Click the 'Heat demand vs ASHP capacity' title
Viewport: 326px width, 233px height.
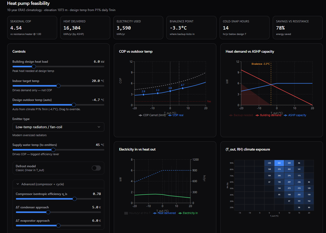point(250,52)
